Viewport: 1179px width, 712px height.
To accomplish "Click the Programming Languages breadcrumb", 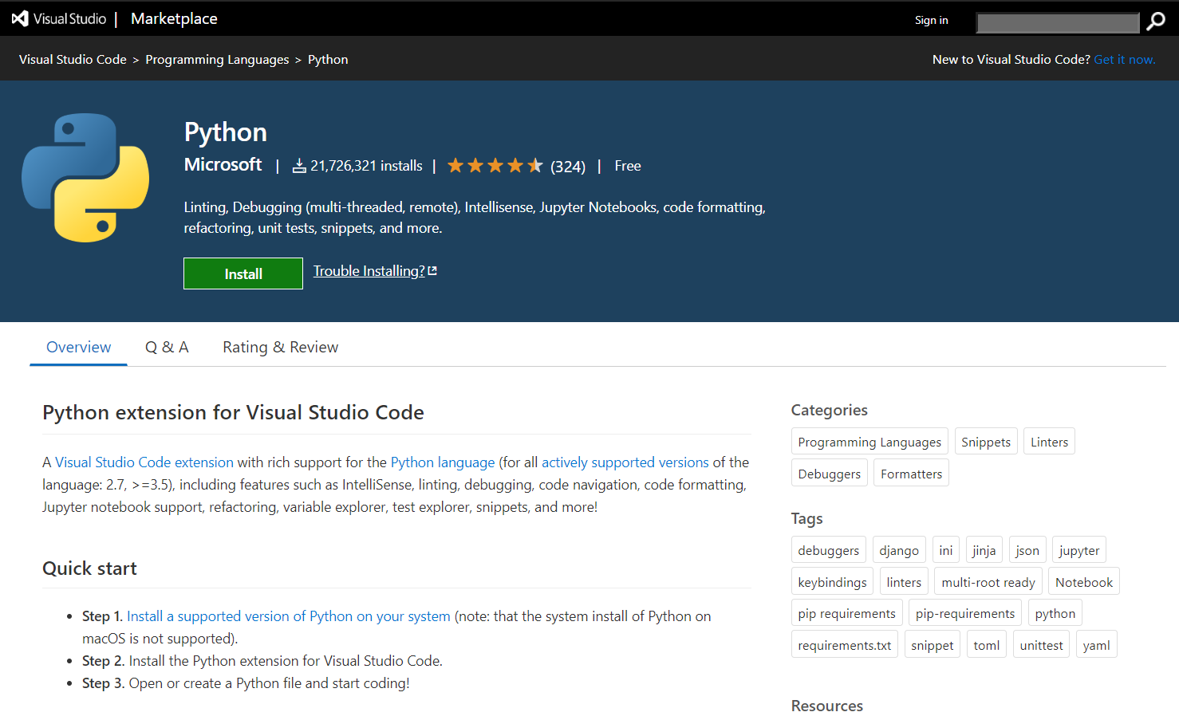I will (217, 59).
